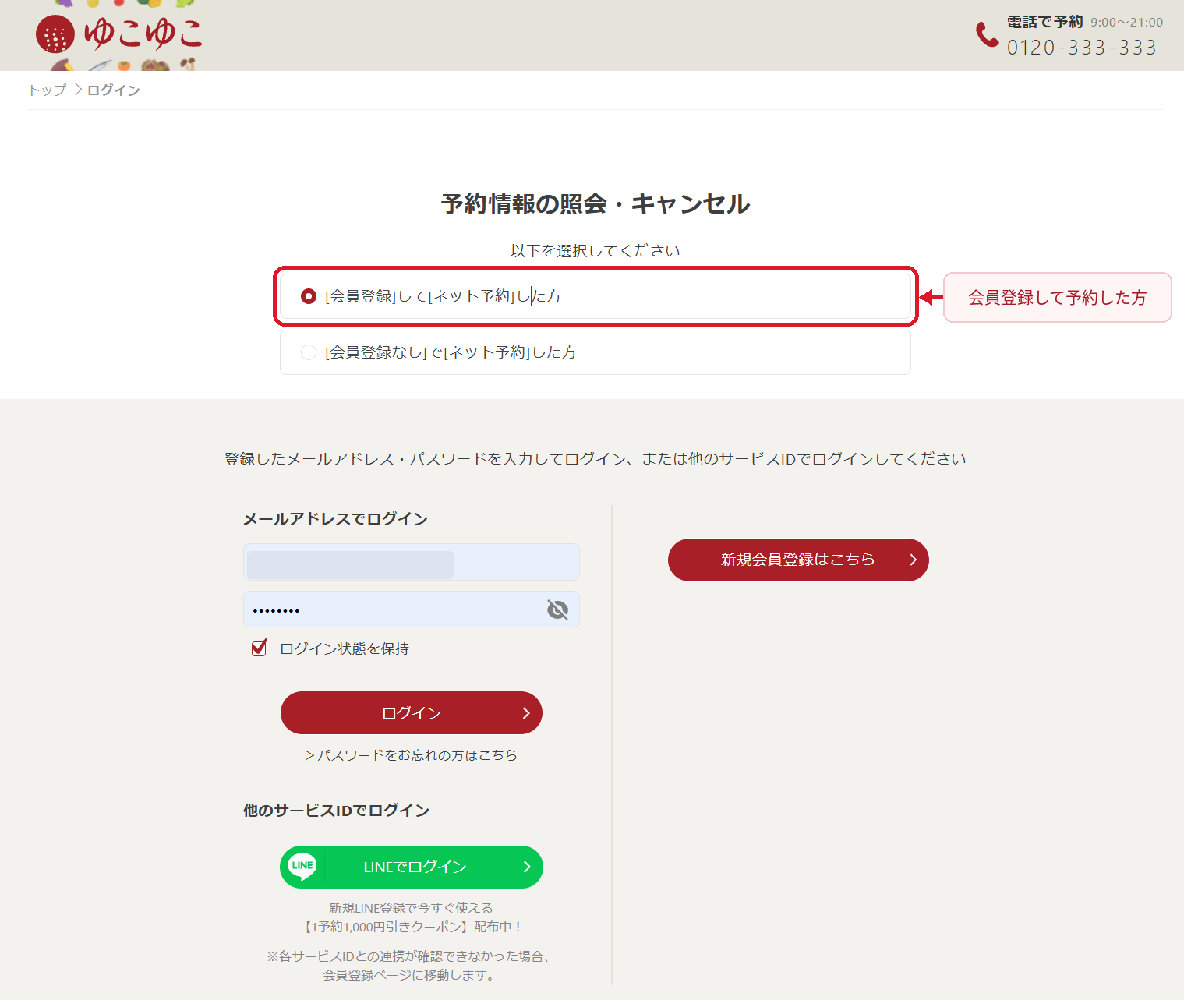Image resolution: width=1184 pixels, height=1000 pixels.
Task: Click the arrow on ログイン button
Action: pyautogui.click(x=526, y=713)
